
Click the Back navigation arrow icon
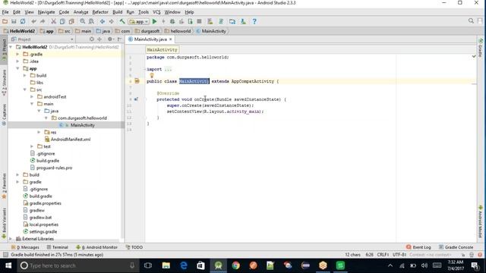pos(103,21)
